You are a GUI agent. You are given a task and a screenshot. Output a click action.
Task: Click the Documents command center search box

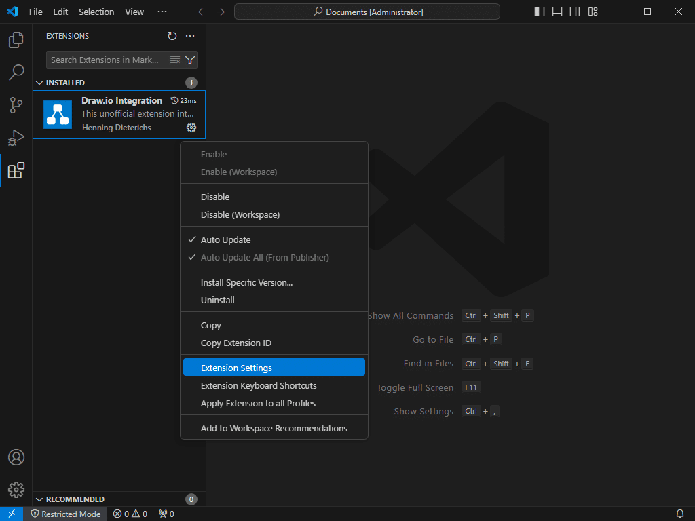367,12
